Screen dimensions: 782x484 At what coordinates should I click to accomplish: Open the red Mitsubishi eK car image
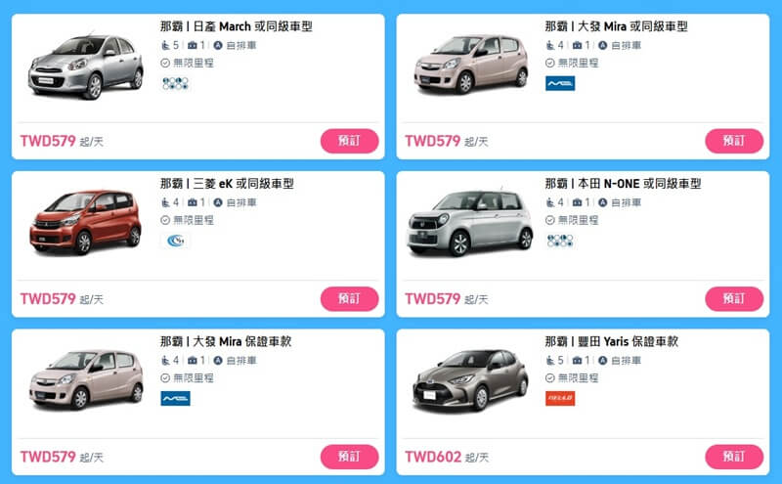86,222
